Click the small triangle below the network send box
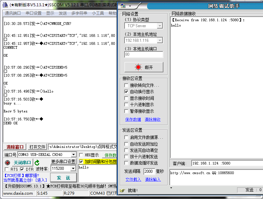Viewport: 263px width, 199px height. point(171,188)
